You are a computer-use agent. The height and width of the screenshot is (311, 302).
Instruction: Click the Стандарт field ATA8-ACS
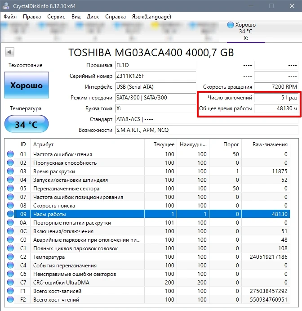pos(207,119)
